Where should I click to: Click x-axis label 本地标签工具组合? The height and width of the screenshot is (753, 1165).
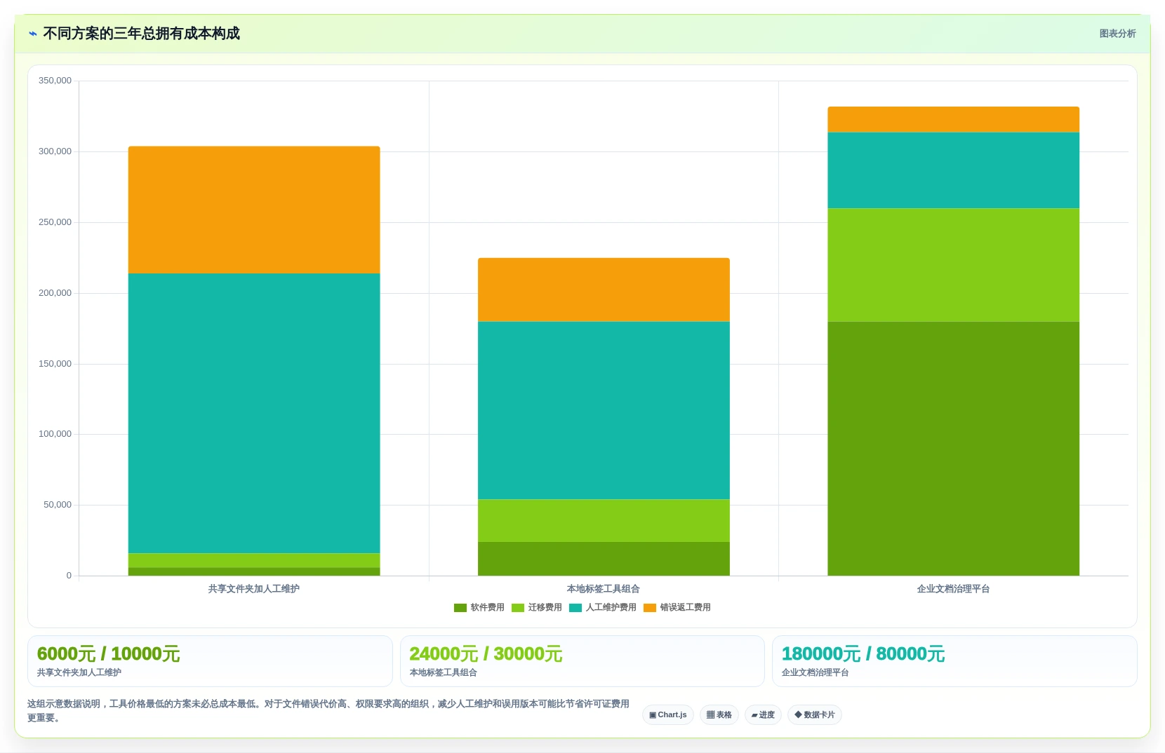(x=604, y=589)
